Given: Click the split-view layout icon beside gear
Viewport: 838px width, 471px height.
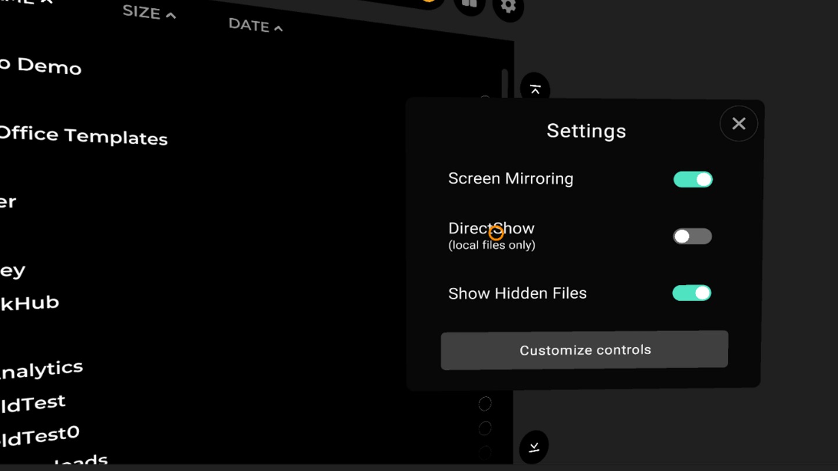Looking at the screenshot, I should 470,4.
